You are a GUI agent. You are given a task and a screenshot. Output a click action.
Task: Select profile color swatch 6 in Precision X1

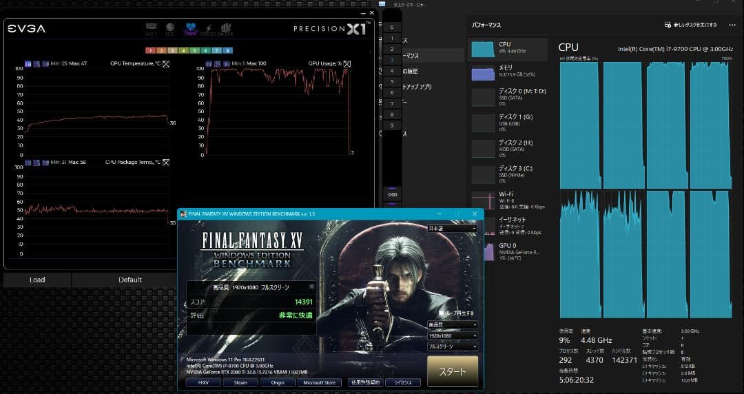[205, 50]
